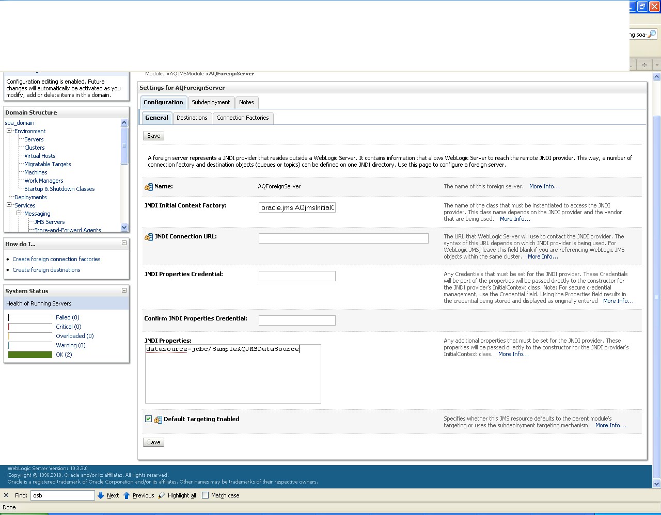Open Virtual Hosts in Domain Structure tree
This screenshot has height=515, width=661.
coord(40,156)
